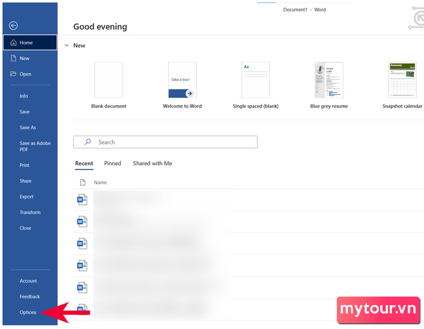
Task: Click the search magnifier icon
Action: pos(88,142)
